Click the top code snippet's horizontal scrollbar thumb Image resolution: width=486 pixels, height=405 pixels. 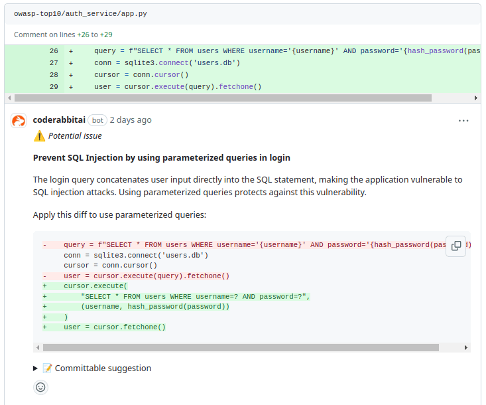click(x=222, y=98)
